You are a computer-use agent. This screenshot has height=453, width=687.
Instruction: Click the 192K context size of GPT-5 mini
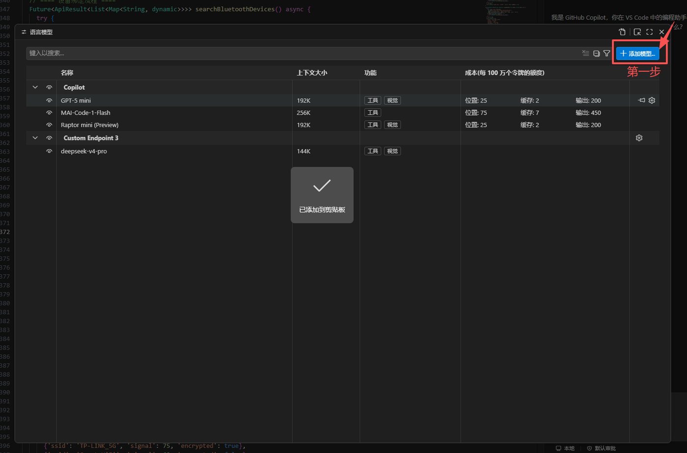pyautogui.click(x=303, y=100)
